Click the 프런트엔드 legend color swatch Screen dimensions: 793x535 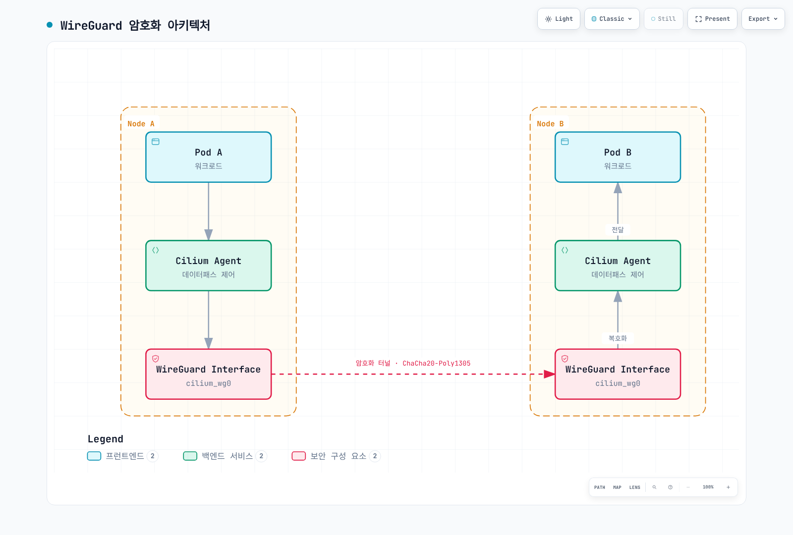pyautogui.click(x=94, y=456)
